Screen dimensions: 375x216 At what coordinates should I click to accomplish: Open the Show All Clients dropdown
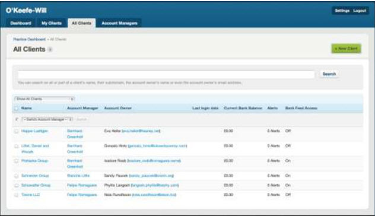click(45, 99)
